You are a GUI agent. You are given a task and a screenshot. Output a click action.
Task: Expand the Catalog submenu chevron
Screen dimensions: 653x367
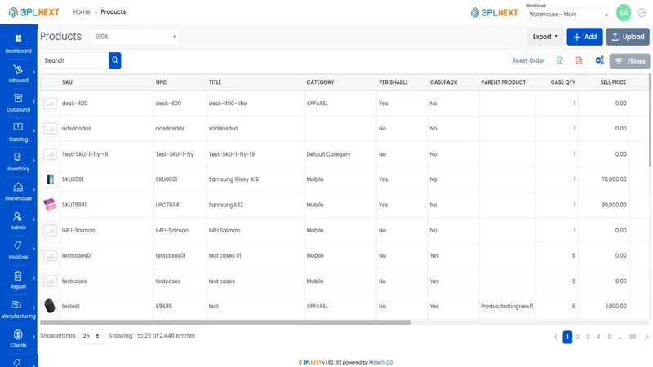33,131
